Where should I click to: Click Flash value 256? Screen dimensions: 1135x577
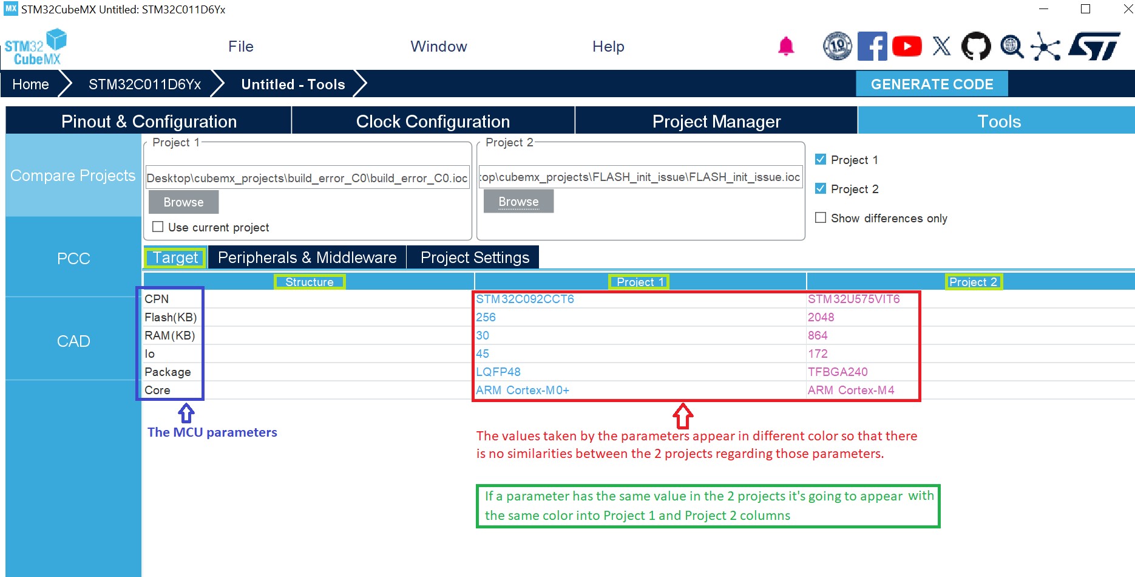486,317
